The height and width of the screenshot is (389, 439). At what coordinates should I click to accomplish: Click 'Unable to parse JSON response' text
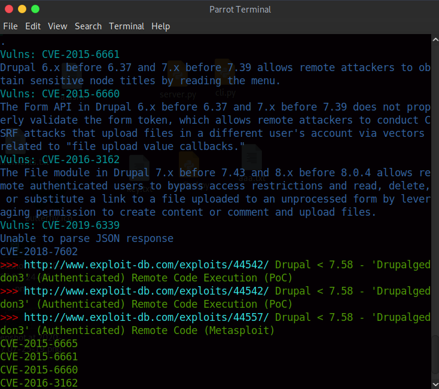click(x=87, y=238)
